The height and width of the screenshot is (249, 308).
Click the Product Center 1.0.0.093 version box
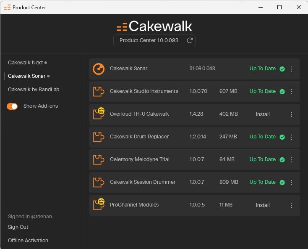click(x=154, y=40)
